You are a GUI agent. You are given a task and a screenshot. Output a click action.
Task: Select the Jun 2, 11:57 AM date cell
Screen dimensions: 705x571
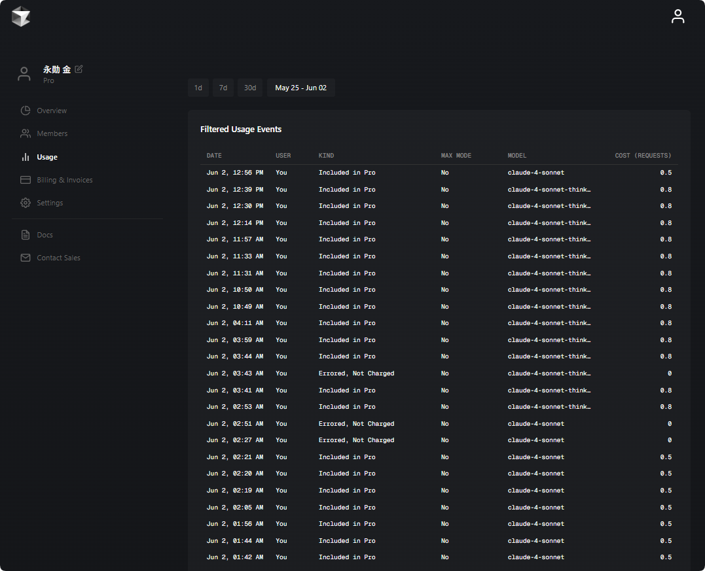point(235,239)
